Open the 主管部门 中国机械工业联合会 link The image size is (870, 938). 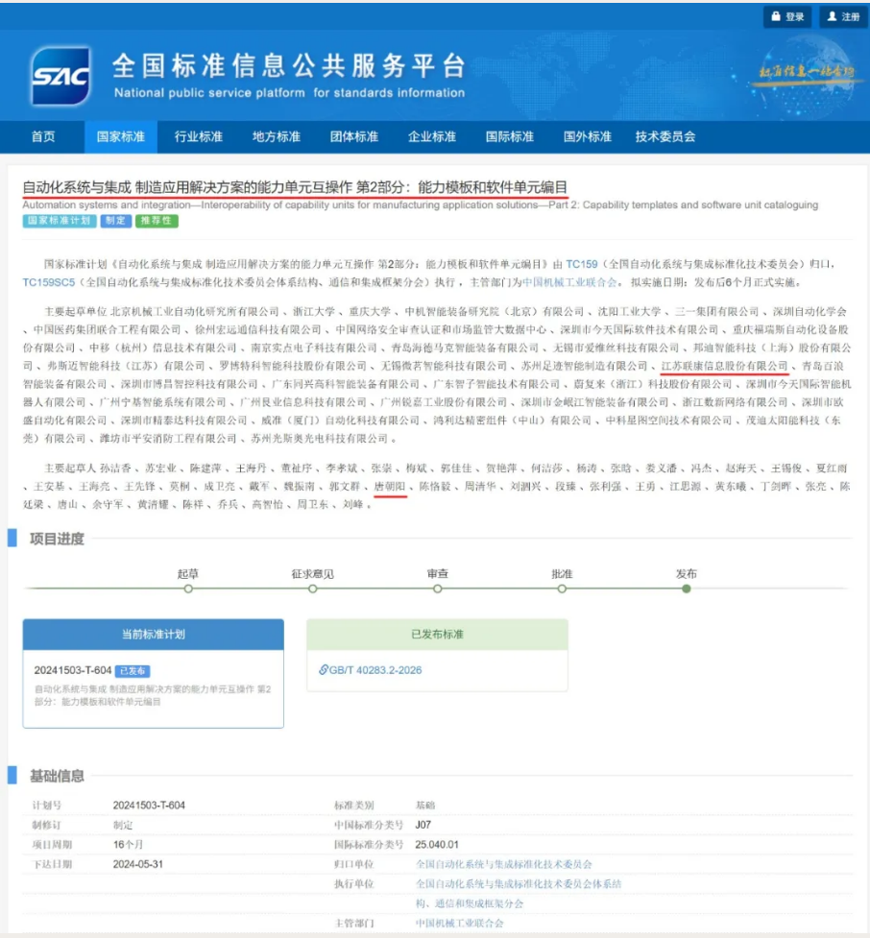tap(460, 923)
